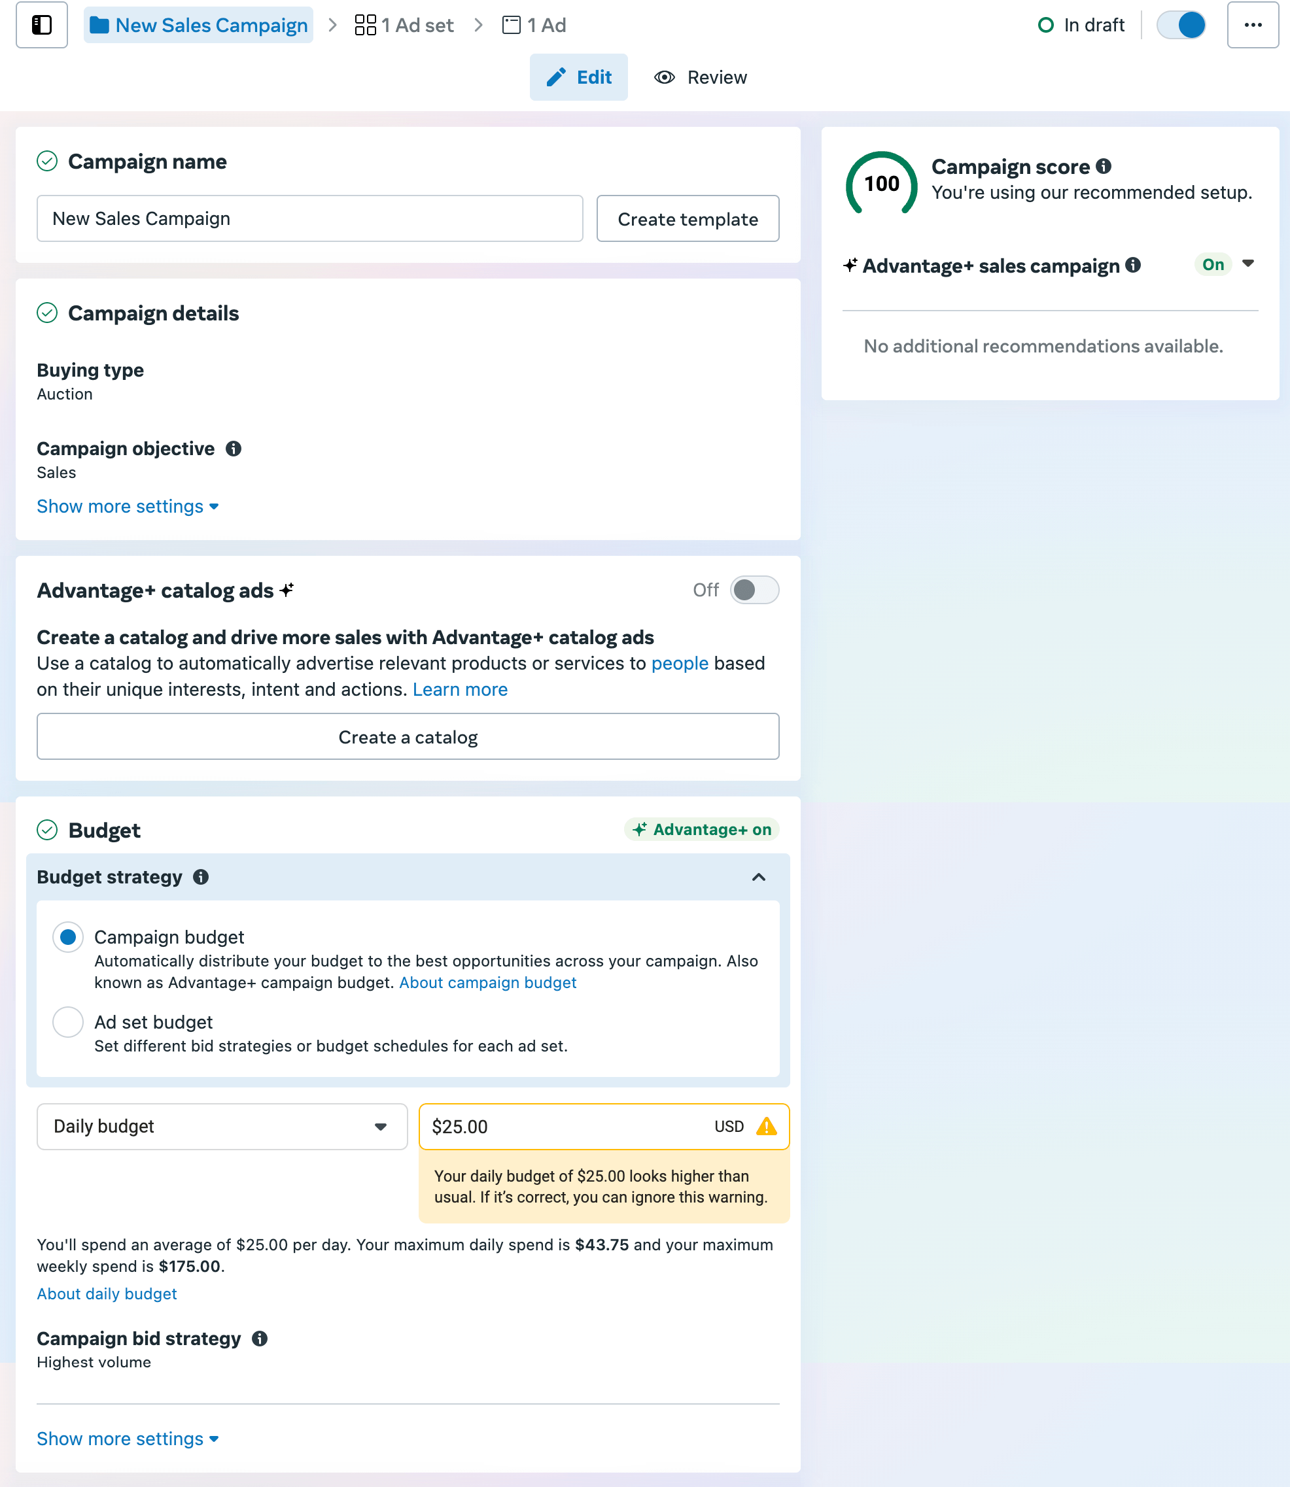Click the Campaign score info icon

pos(1106,166)
